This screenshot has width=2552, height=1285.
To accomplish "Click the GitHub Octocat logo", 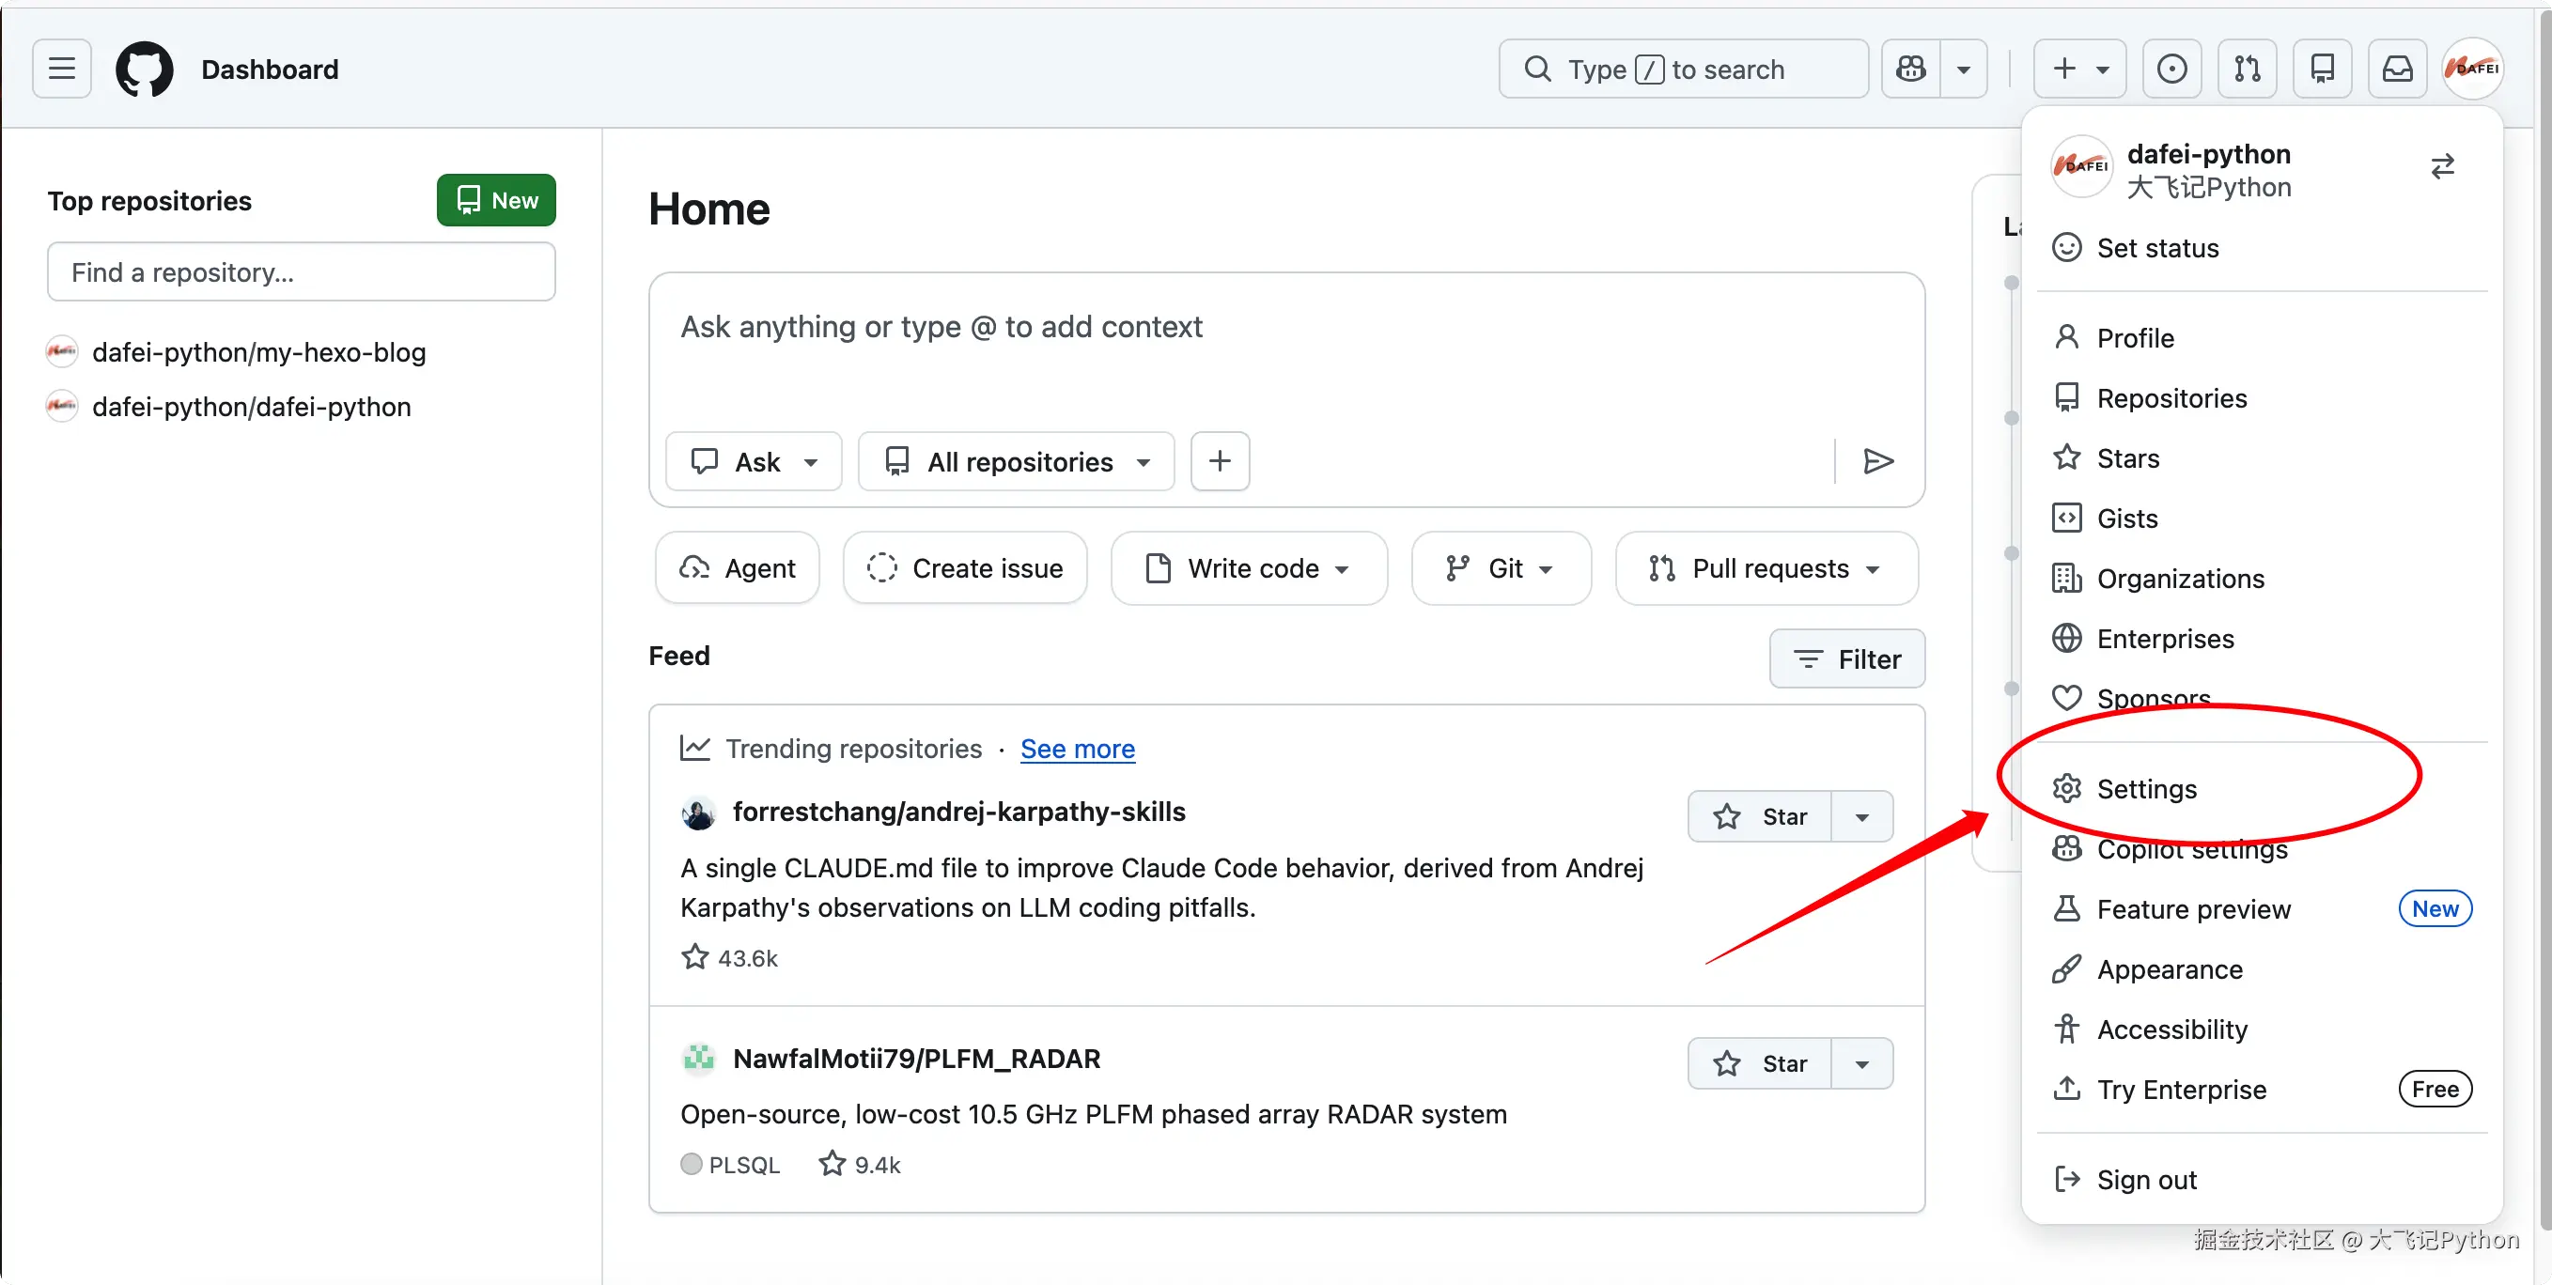I will 145,69.
